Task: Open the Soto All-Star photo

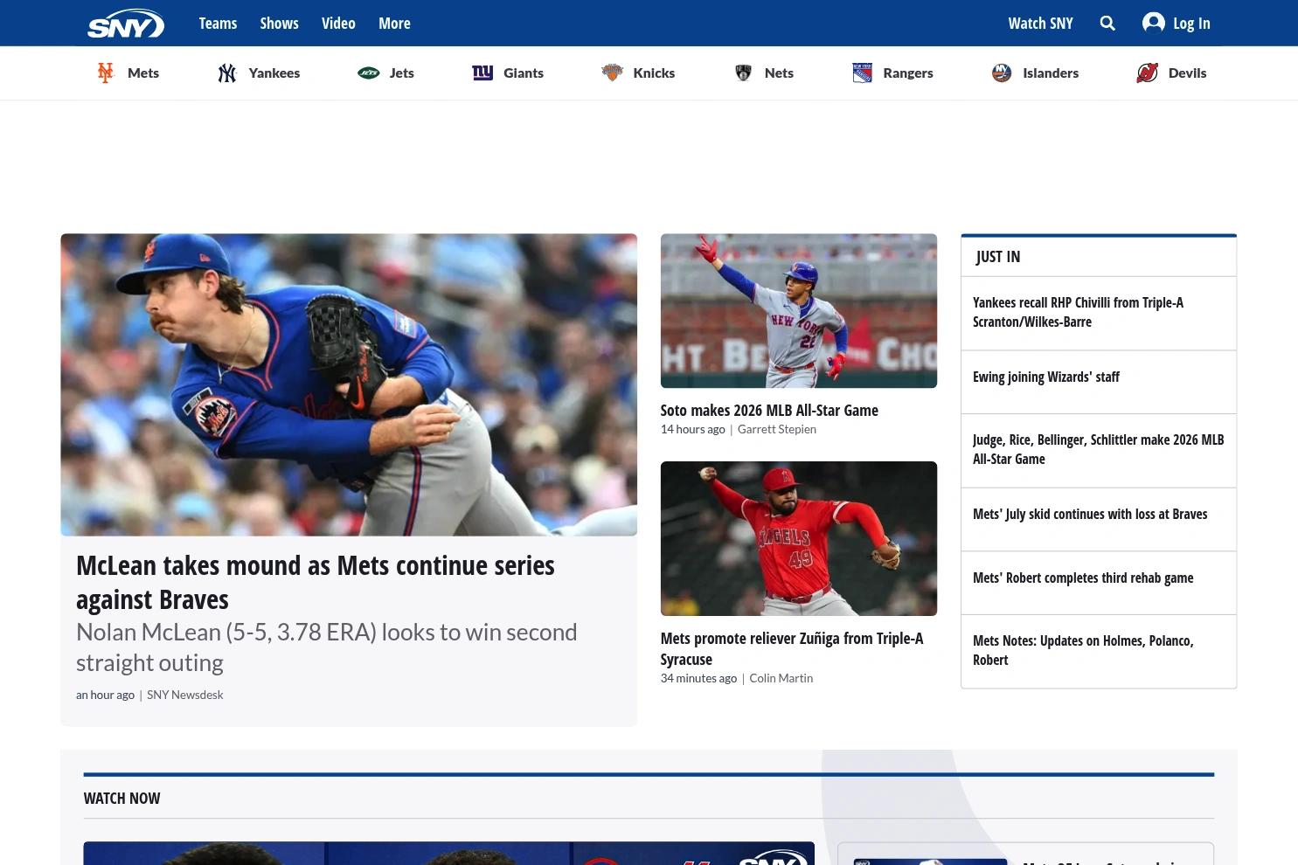Action: coord(799,310)
